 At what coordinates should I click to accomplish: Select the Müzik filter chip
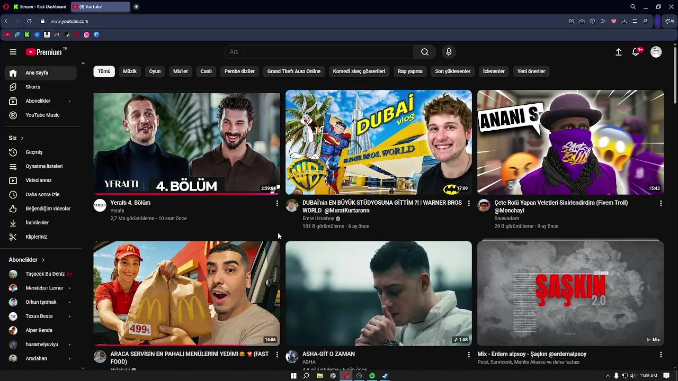coord(130,71)
